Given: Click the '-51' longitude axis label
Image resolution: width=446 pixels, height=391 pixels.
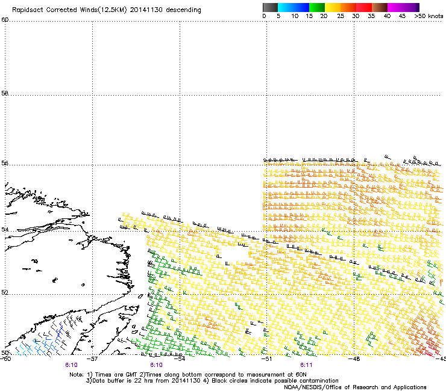Looking at the screenshot, I should click(x=266, y=359).
